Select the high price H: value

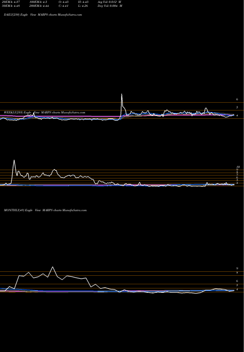(84, 2)
